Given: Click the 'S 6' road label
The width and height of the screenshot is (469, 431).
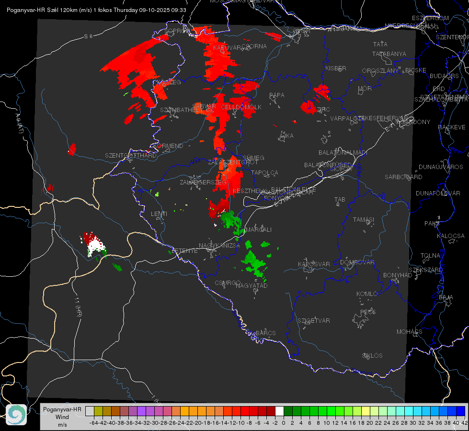Looking at the screenshot, I should click(89, 36).
